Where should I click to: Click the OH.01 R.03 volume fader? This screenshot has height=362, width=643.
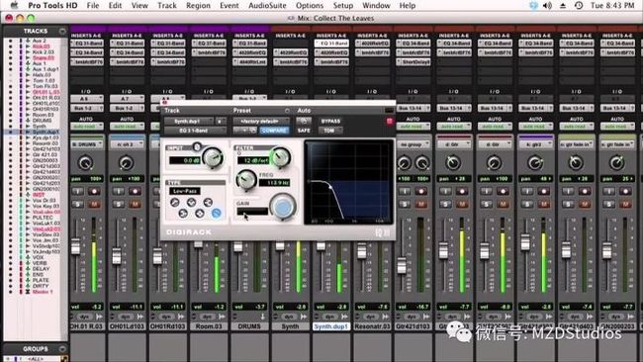click(x=75, y=247)
